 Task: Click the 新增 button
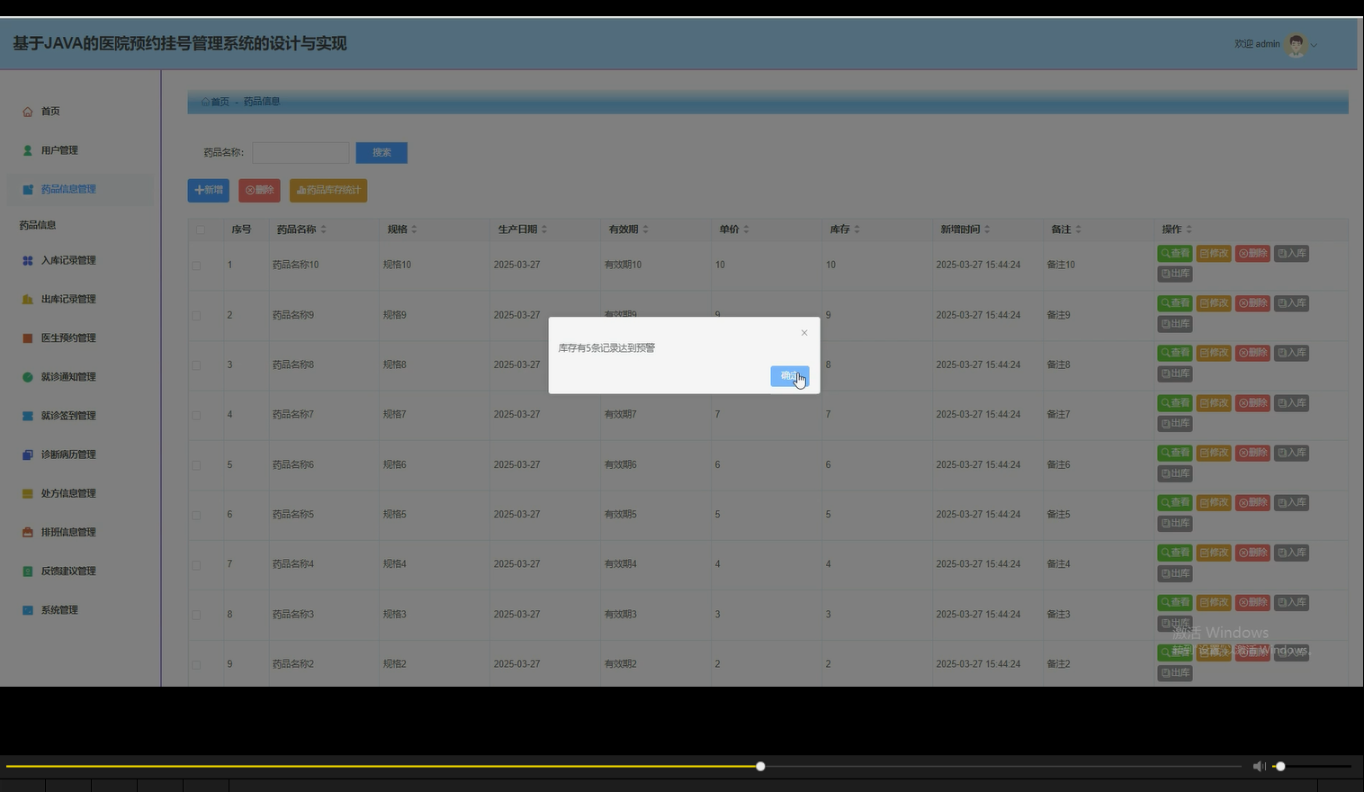tap(209, 190)
